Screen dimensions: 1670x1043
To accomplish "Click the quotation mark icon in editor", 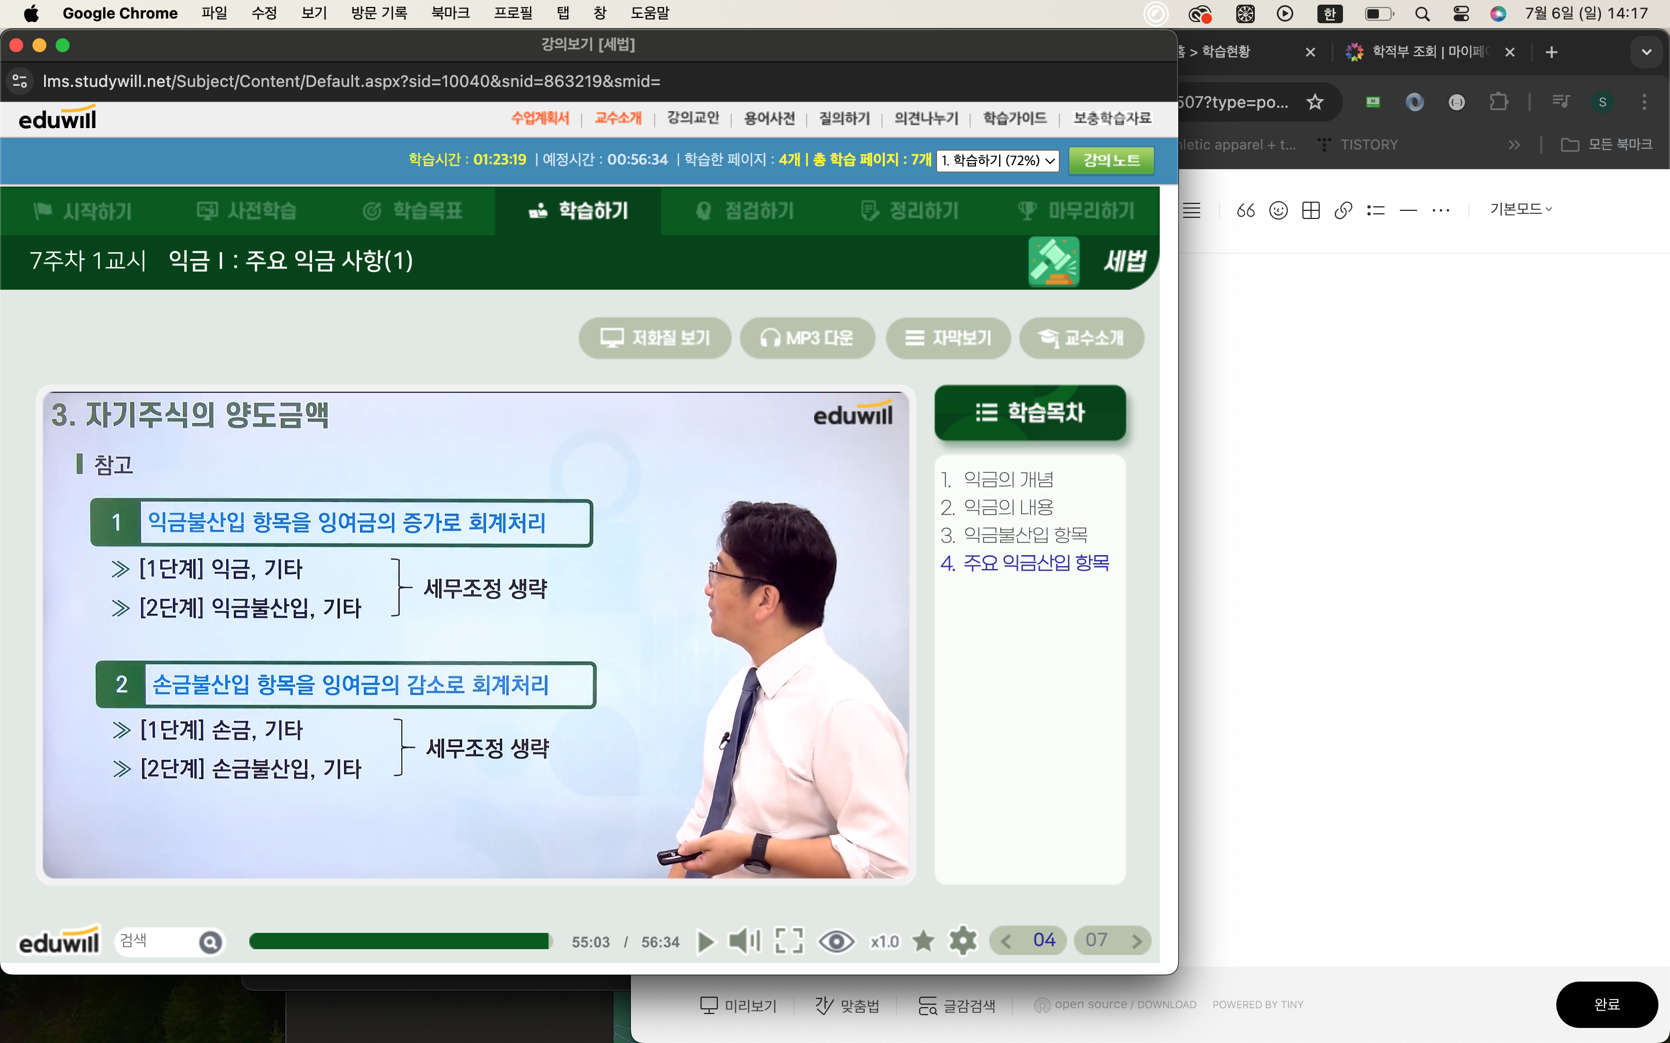I will point(1246,210).
